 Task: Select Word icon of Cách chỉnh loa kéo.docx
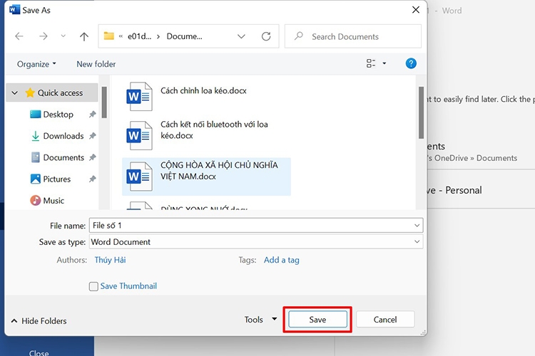click(x=139, y=97)
